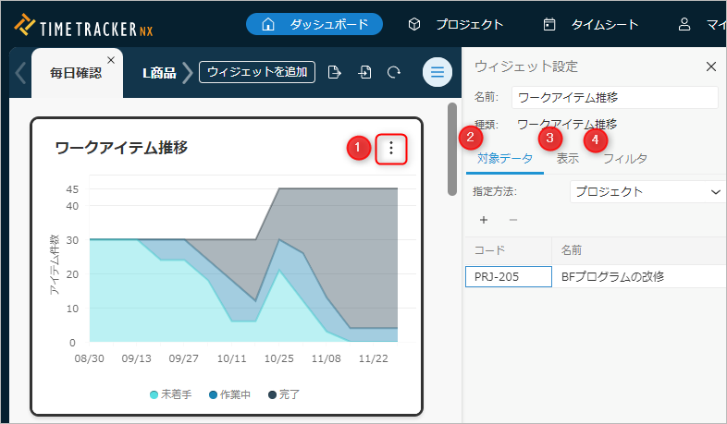Open the タイムシート menu item
The width and height of the screenshot is (727, 424).
tap(590, 24)
